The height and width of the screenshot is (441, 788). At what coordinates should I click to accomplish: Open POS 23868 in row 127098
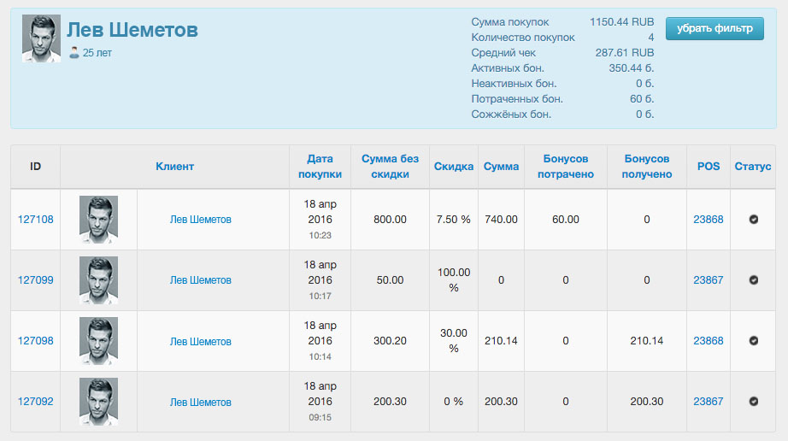[x=709, y=340]
